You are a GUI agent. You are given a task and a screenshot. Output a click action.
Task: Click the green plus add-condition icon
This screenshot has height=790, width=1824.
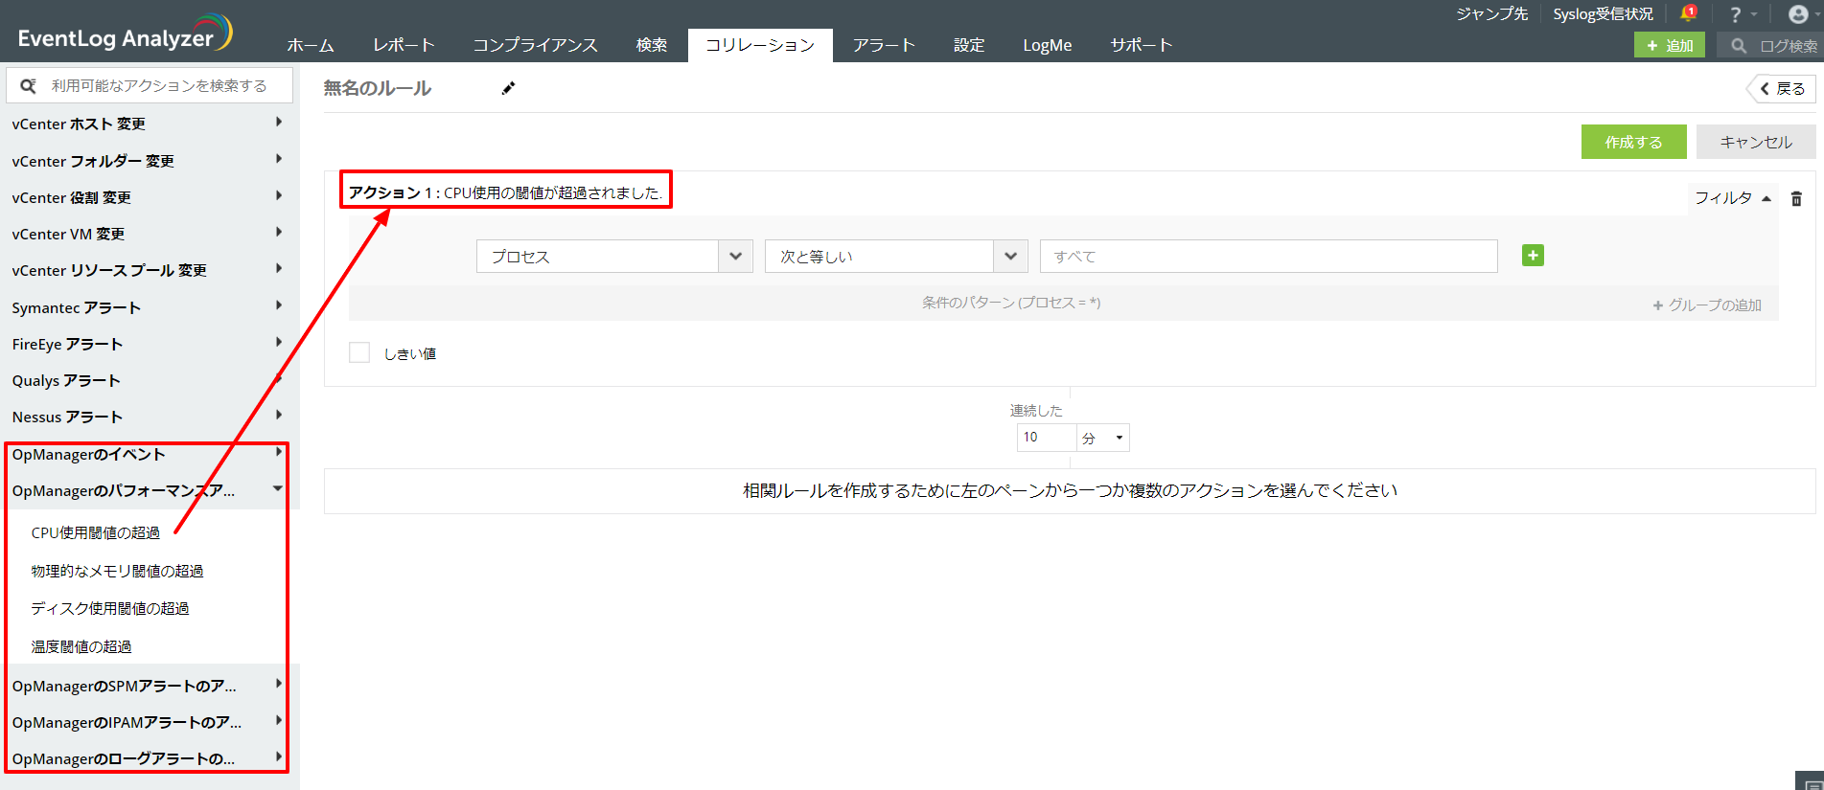[1533, 256]
